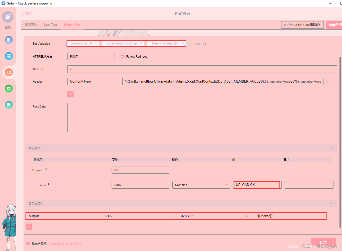
Task: Open the vulnerability monitor sidebar icon
Action: [x=9, y=72]
